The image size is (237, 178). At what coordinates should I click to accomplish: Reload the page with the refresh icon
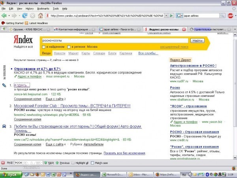pyautogui.click(x=24, y=16)
